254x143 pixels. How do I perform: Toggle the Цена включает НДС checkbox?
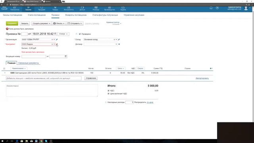pos(108,94)
